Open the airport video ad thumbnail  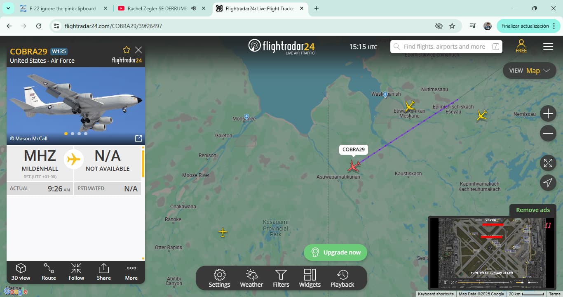491,252
